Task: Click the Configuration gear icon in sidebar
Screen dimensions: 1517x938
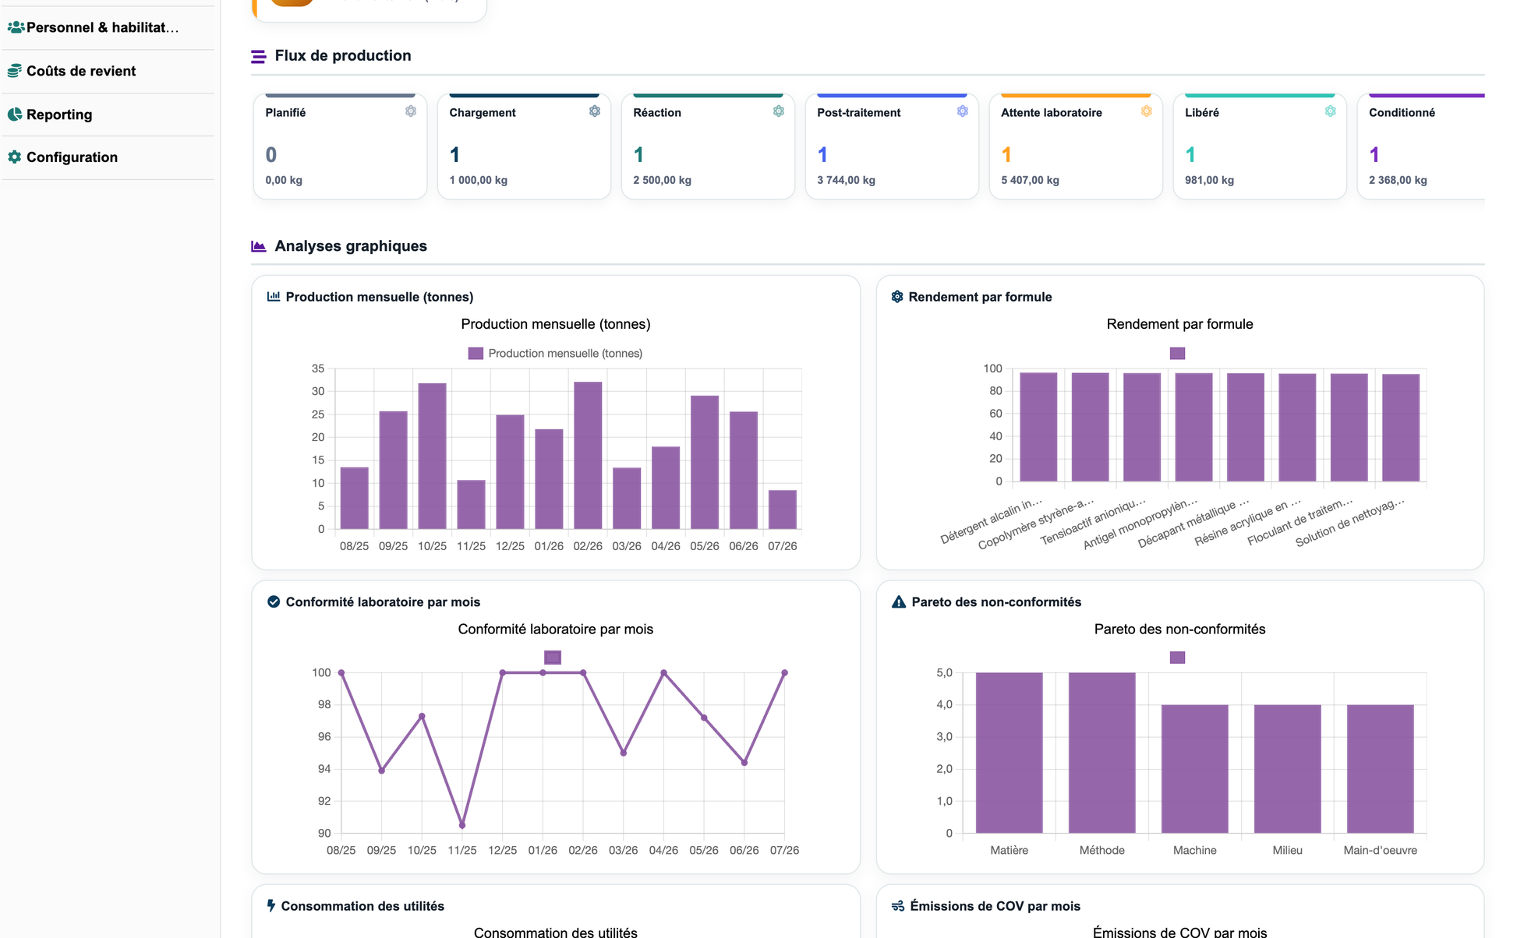Action: click(x=15, y=157)
